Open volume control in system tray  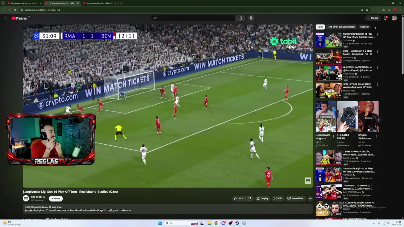point(388,223)
